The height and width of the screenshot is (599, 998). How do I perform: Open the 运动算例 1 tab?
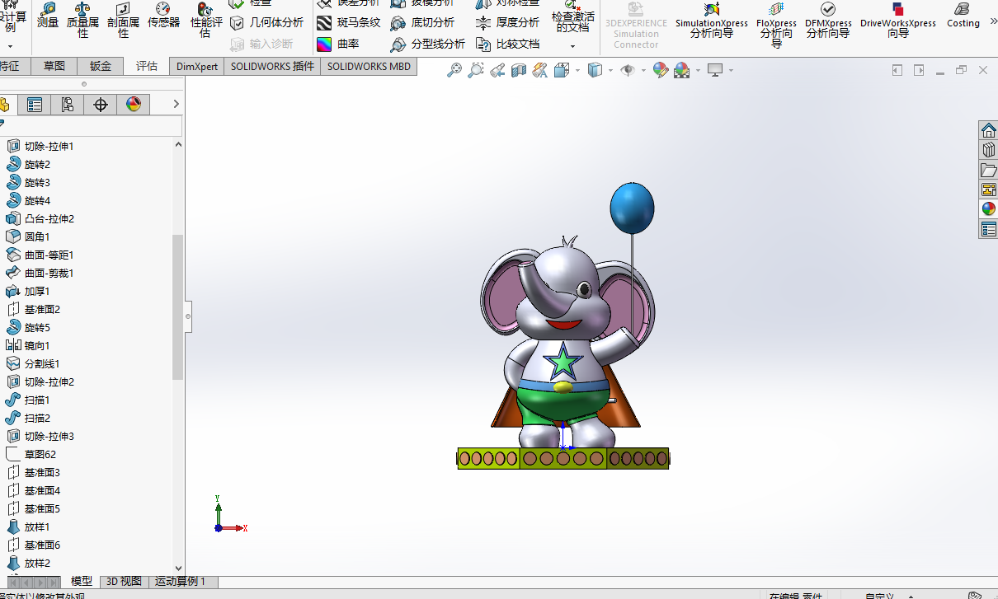click(x=181, y=582)
